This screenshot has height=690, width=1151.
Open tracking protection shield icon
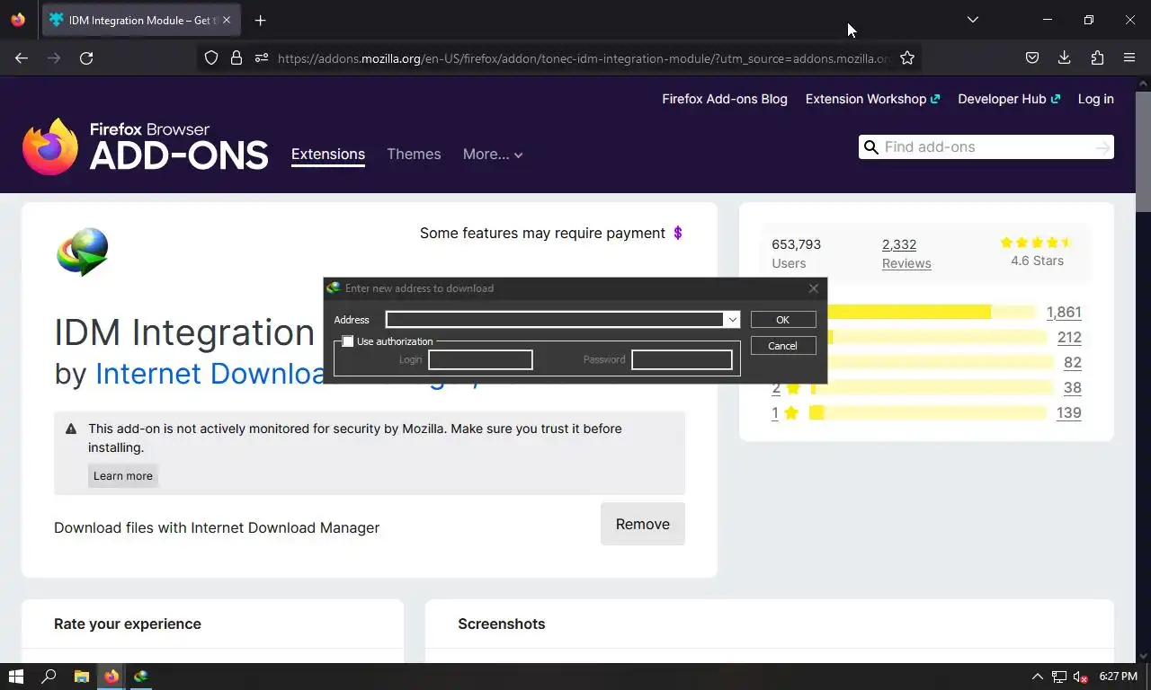click(211, 57)
